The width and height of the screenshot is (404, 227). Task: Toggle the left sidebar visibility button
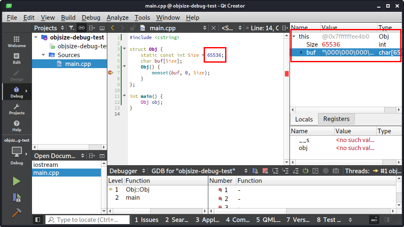pos(37,219)
